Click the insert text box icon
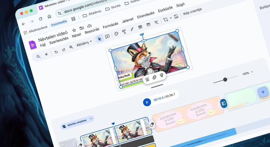Image resolution: width=270 pixels, height=147 pixels. point(107,37)
